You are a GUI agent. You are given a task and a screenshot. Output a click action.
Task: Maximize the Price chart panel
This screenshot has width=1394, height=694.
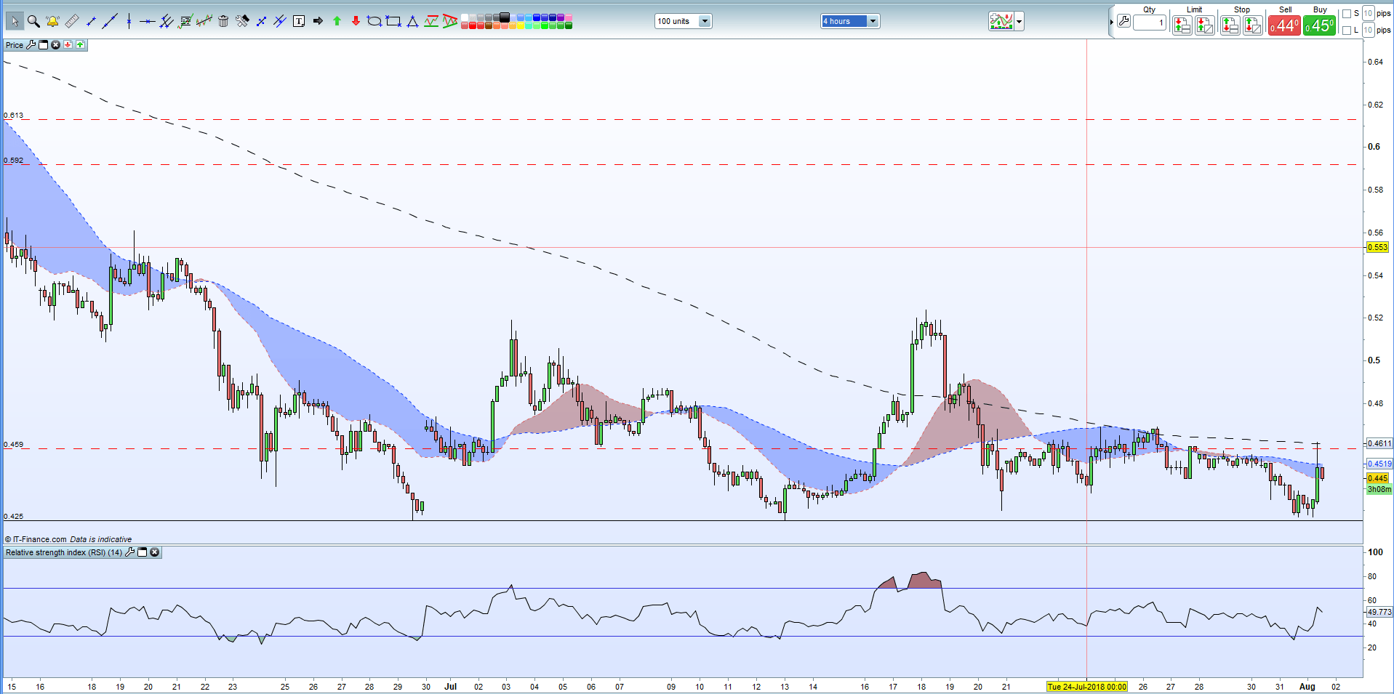point(43,45)
